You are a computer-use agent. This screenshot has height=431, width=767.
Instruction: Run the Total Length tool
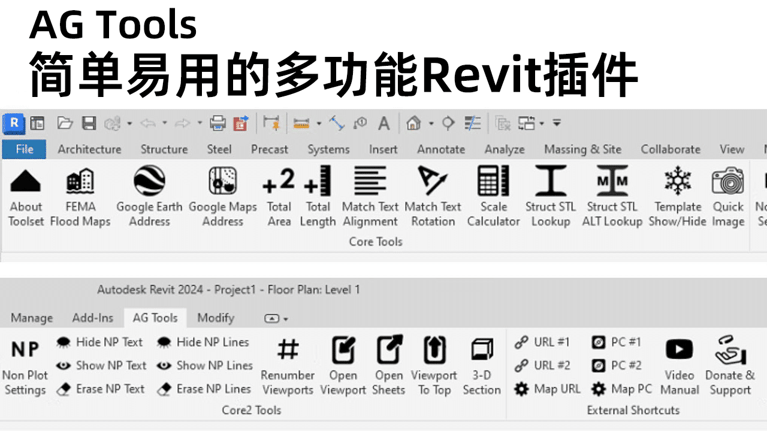coord(318,198)
